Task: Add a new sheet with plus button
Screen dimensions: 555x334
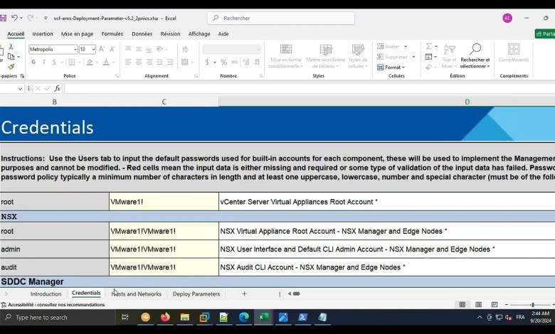Action: (x=244, y=293)
